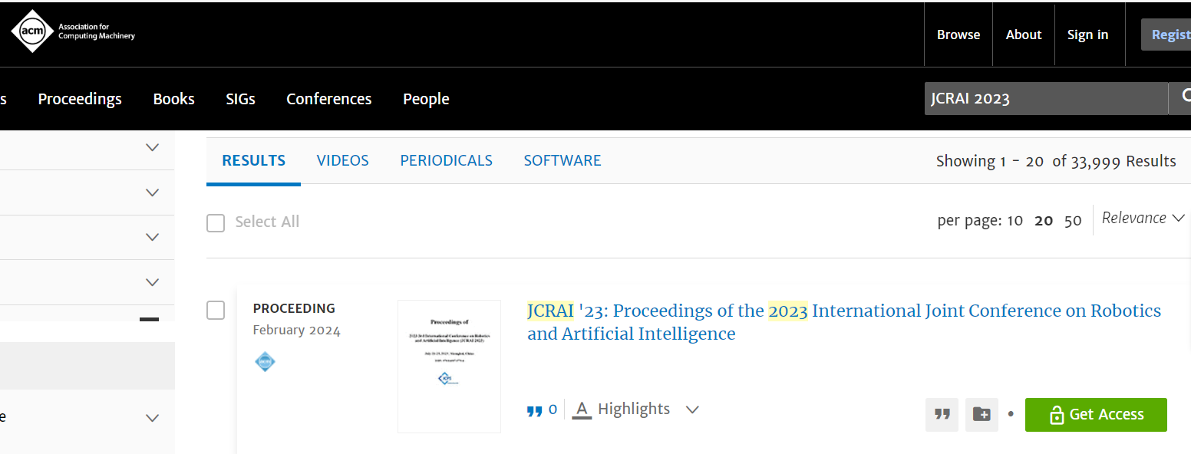Switch to the Videos tab
This screenshot has height=454, width=1191.
(343, 160)
